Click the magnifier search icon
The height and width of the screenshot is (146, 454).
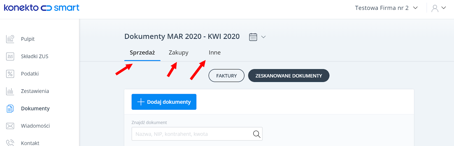click(257, 134)
